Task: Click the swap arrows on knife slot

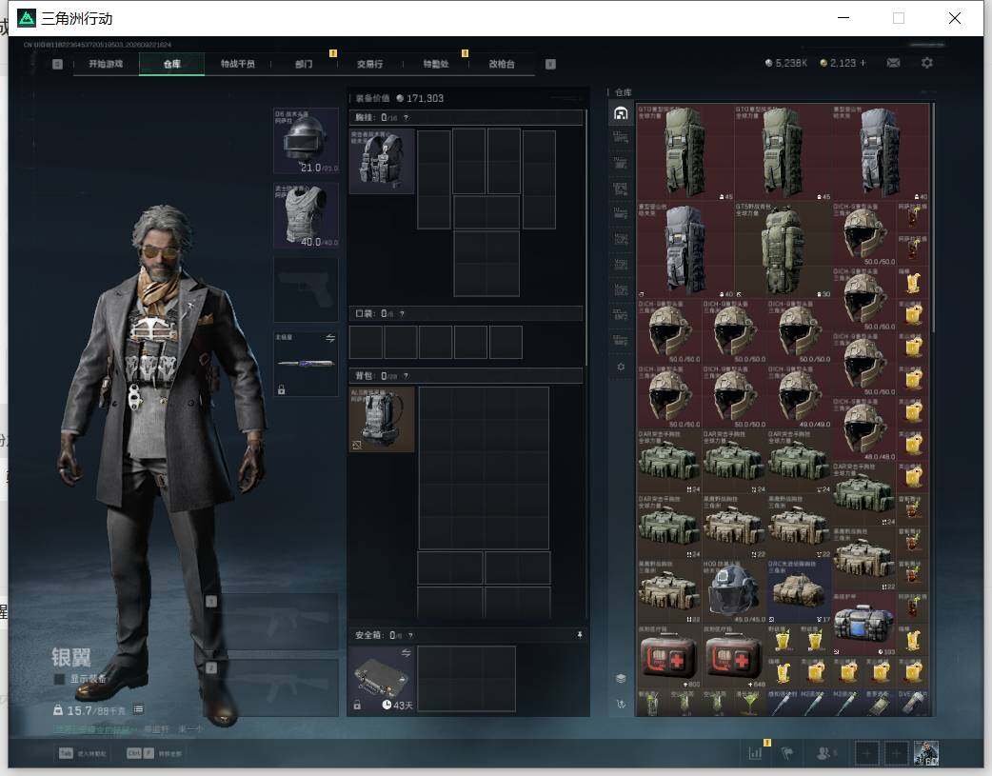Action: pyautogui.click(x=330, y=338)
